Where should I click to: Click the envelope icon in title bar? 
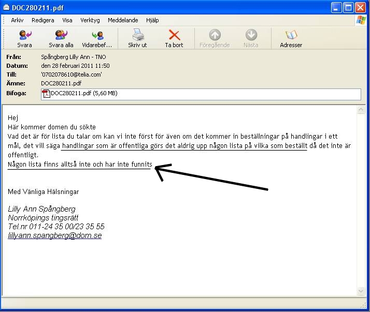click(x=6, y=8)
